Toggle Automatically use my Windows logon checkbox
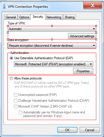 (x=20, y=112)
